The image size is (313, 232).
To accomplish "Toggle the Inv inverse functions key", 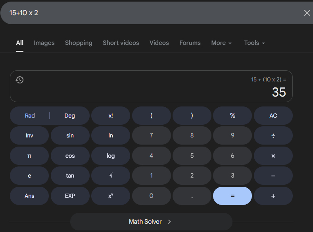I will 29,135.
